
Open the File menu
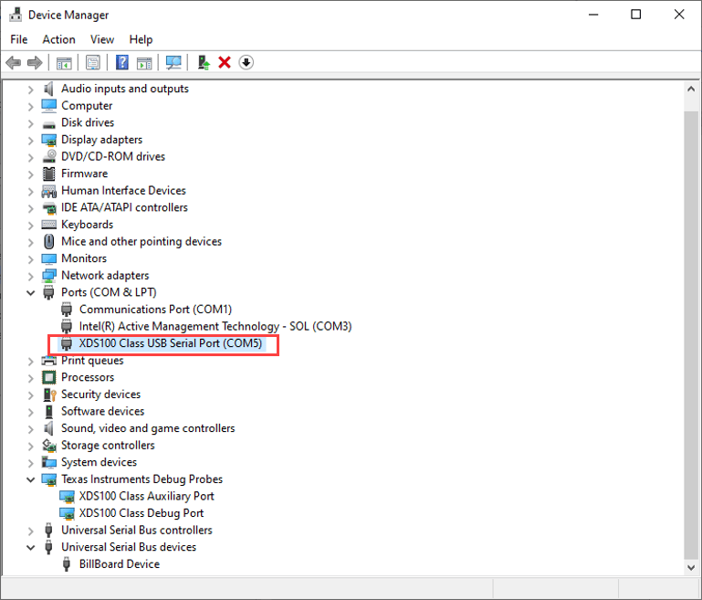pos(19,39)
